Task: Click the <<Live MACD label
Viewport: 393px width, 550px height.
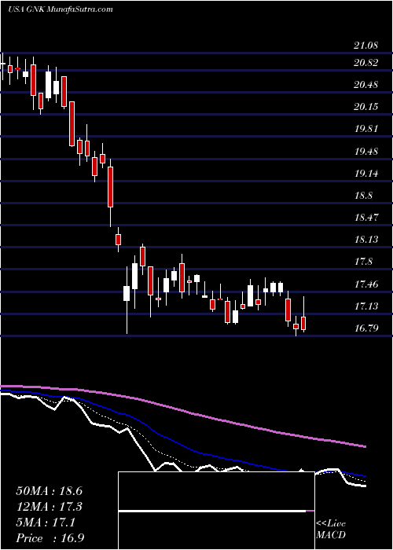Action: (331, 530)
